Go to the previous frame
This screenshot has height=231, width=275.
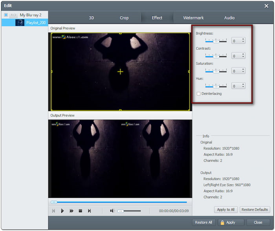(x=53, y=211)
